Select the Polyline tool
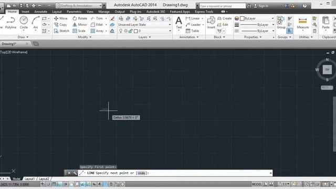The width and height of the screenshot is (336, 189). tap(10, 23)
